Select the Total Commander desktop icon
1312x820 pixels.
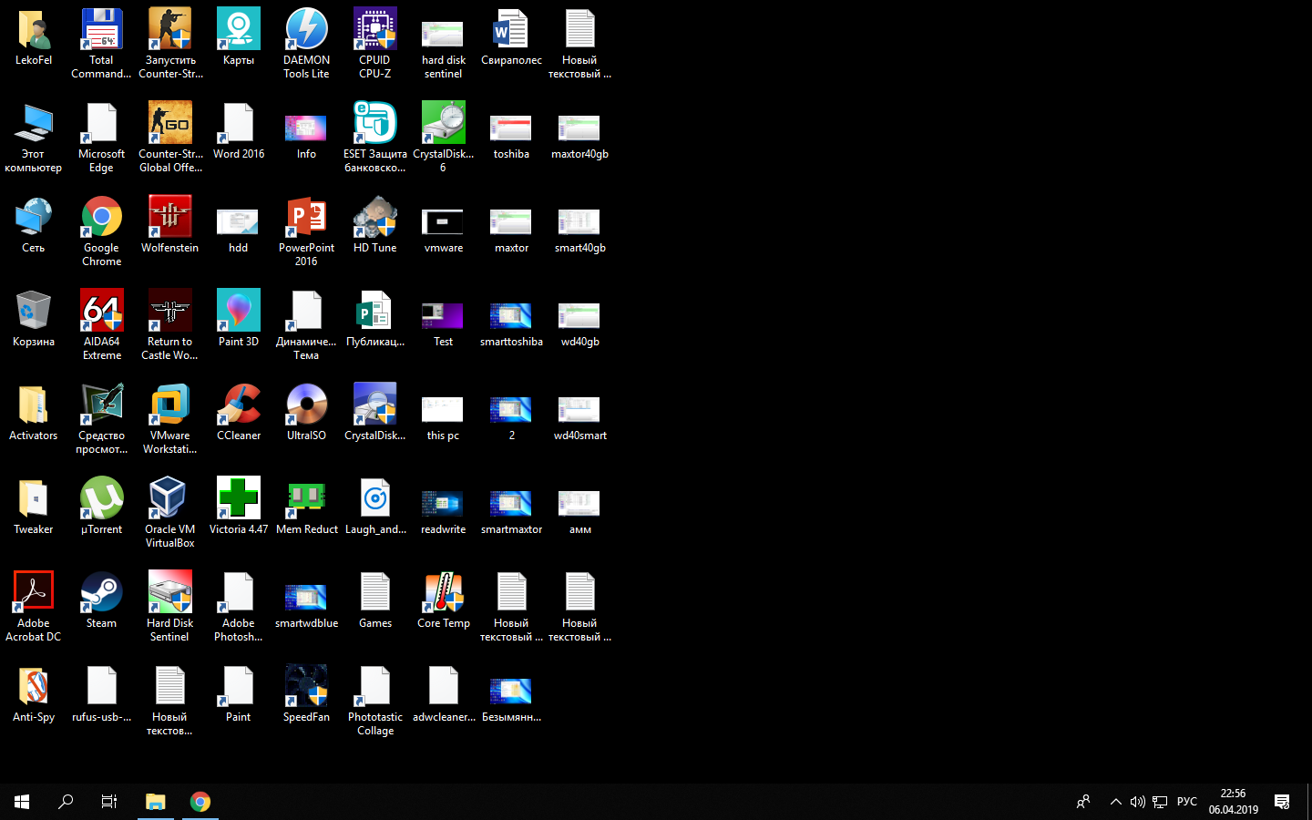click(101, 29)
